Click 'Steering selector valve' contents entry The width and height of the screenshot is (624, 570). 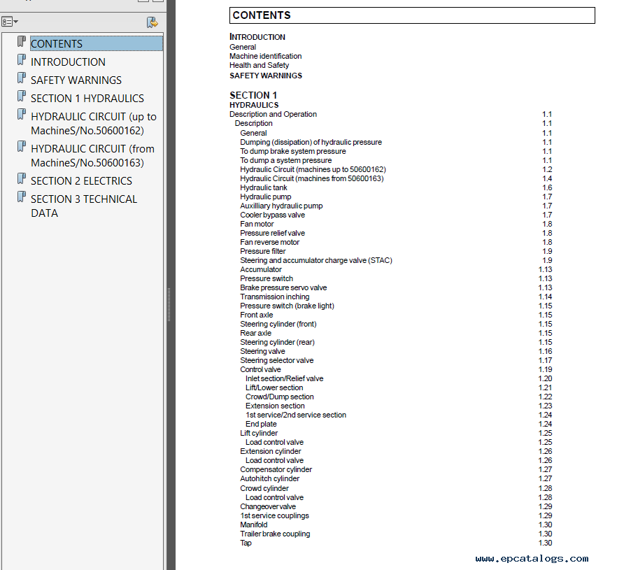click(x=276, y=360)
